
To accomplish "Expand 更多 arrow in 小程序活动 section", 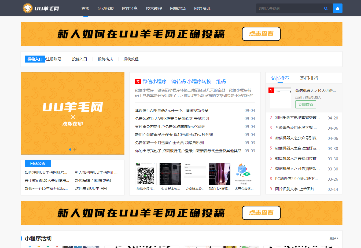I will coord(334,238).
